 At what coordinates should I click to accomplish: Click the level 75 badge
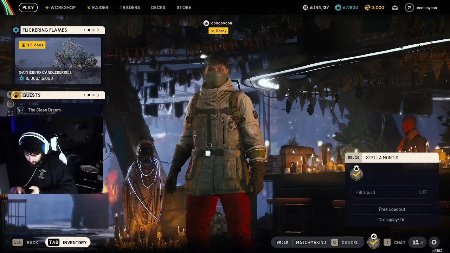[x=409, y=8]
